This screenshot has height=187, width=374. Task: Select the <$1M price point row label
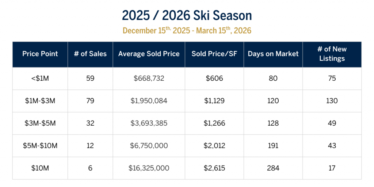[40, 79]
